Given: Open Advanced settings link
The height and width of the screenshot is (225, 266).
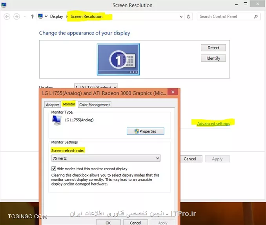Looking at the screenshot, I should coord(213,123).
